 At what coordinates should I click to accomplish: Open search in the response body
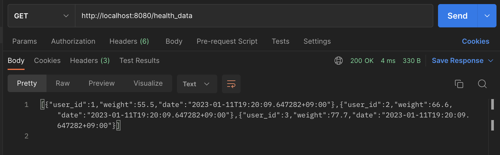click(482, 84)
